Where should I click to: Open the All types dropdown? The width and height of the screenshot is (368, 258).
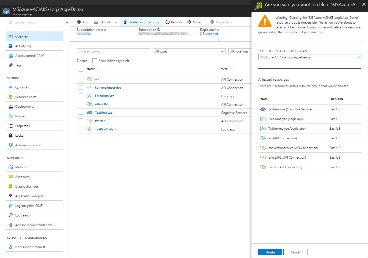pos(189,51)
